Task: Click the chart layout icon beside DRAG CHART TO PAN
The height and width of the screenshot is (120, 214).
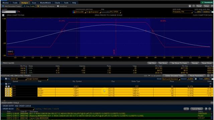Action: pyautogui.click(x=3, y=15)
